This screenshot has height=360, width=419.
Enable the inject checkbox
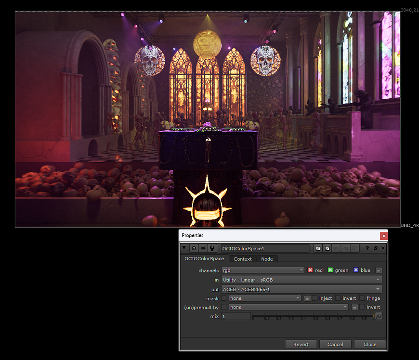pyautogui.click(x=314, y=298)
